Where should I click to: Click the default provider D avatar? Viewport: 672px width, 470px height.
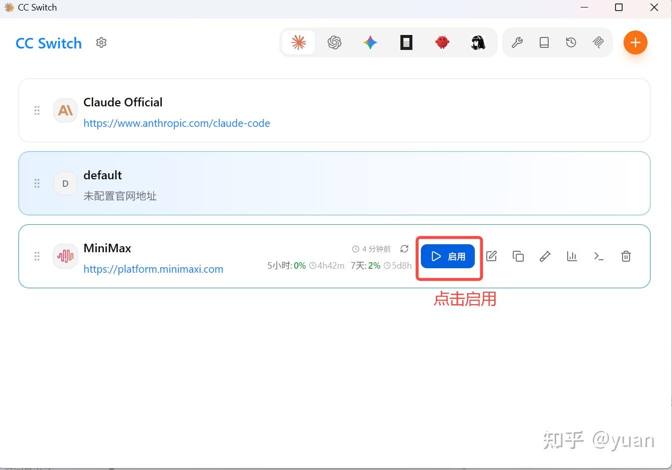65,183
